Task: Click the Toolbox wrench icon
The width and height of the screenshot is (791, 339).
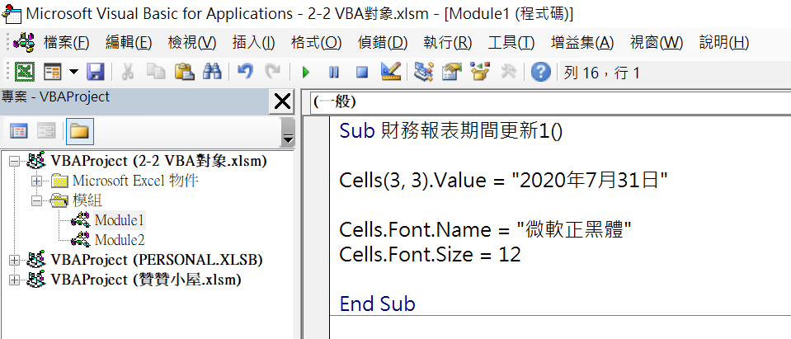Action: click(x=508, y=72)
